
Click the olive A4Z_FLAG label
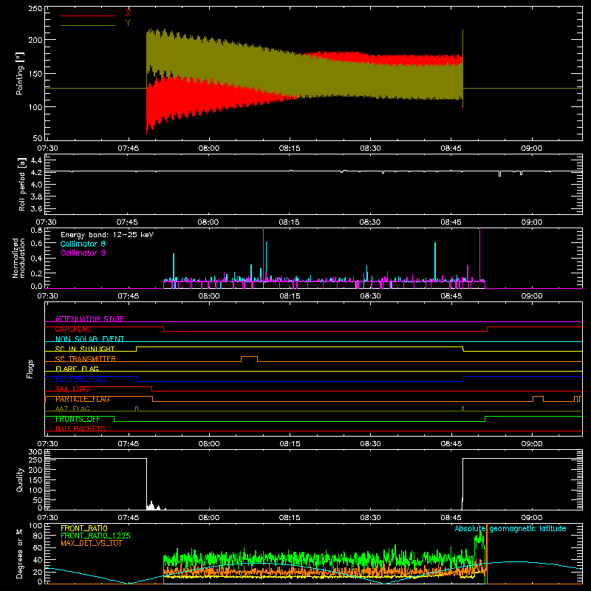[x=72, y=409]
